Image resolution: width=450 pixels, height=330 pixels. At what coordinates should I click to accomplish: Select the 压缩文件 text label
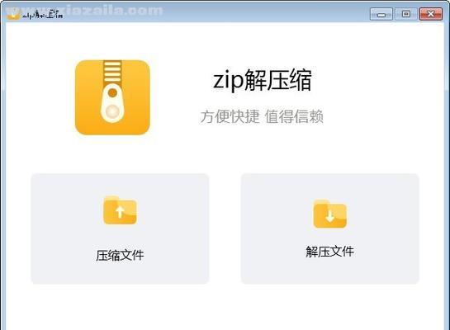[120, 255]
